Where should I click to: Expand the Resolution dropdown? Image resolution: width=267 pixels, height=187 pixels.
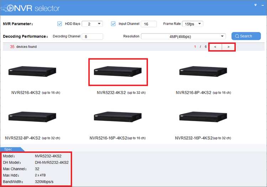click(x=183, y=36)
